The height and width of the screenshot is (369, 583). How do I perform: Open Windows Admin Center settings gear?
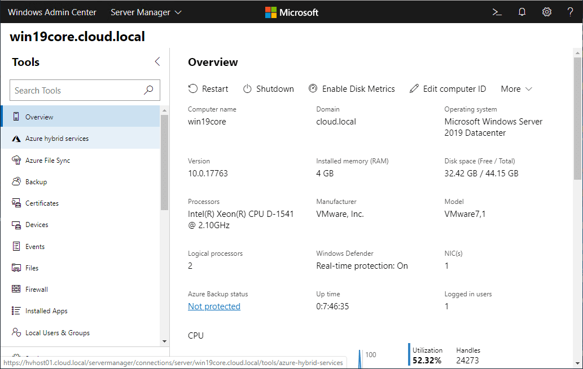point(546,11)
